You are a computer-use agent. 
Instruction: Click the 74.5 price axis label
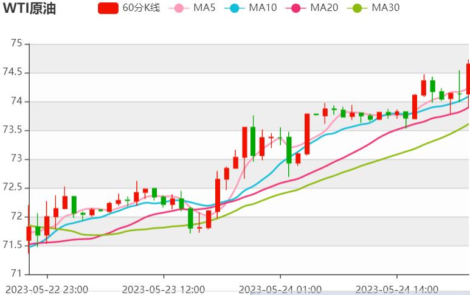click(12, 72)
